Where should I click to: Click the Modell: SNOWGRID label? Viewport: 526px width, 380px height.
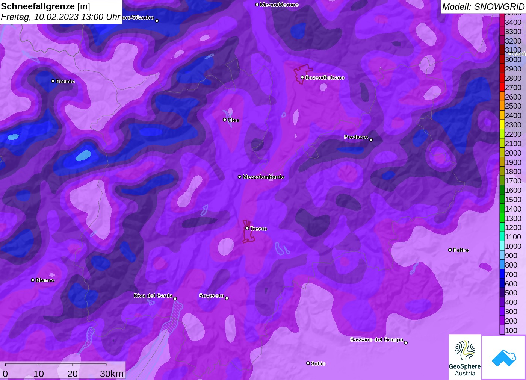pos(483,7)
